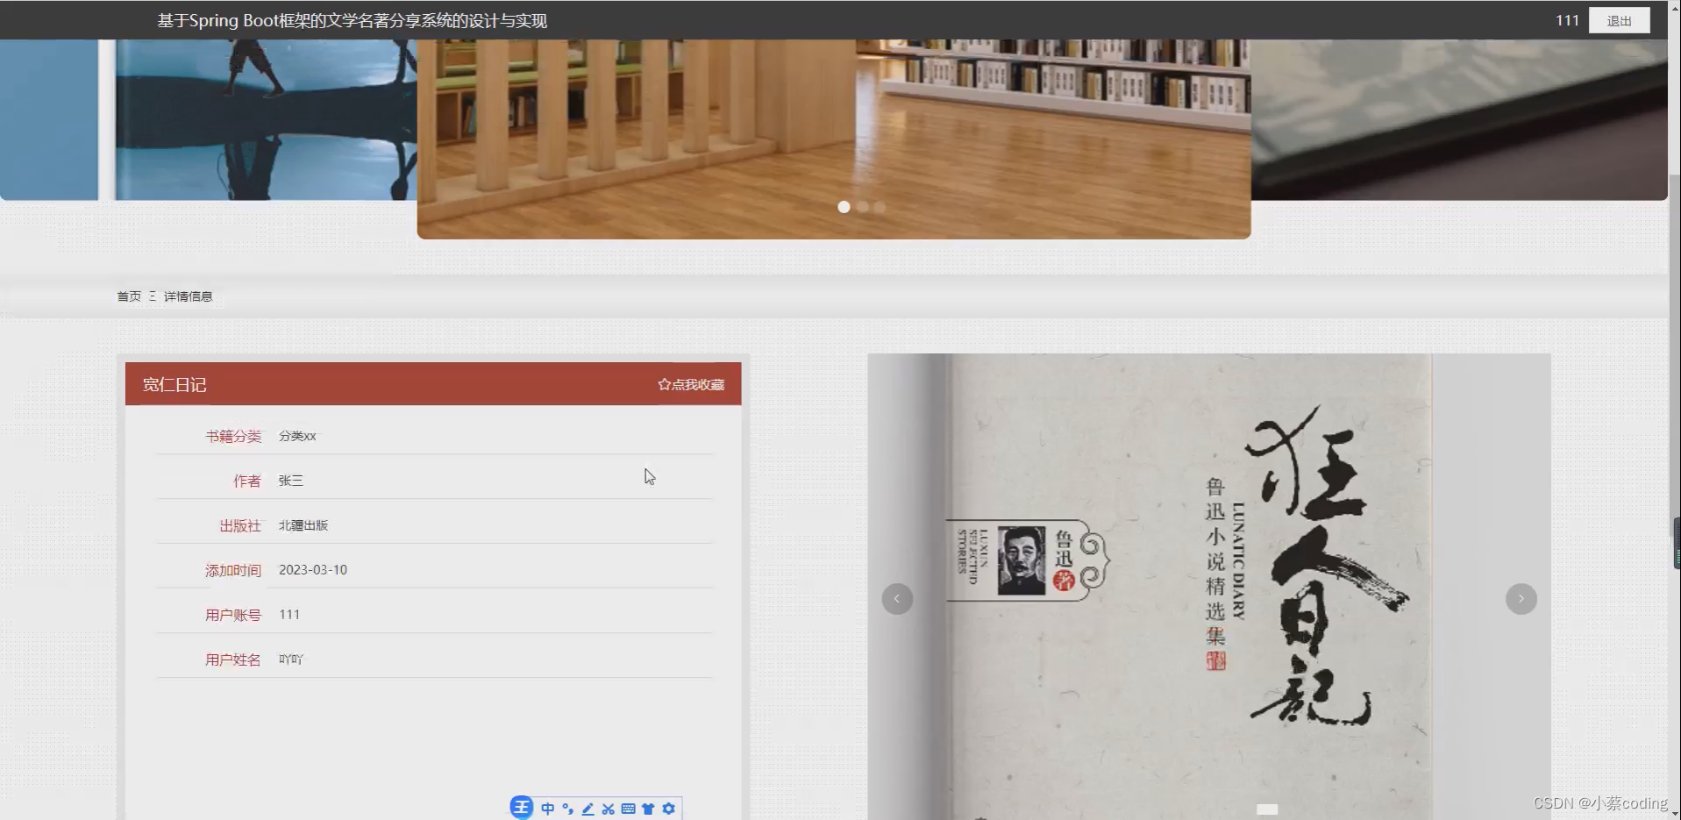
Task: Click the 点我收藏 favorite star
Action: [x=691, y=384]
